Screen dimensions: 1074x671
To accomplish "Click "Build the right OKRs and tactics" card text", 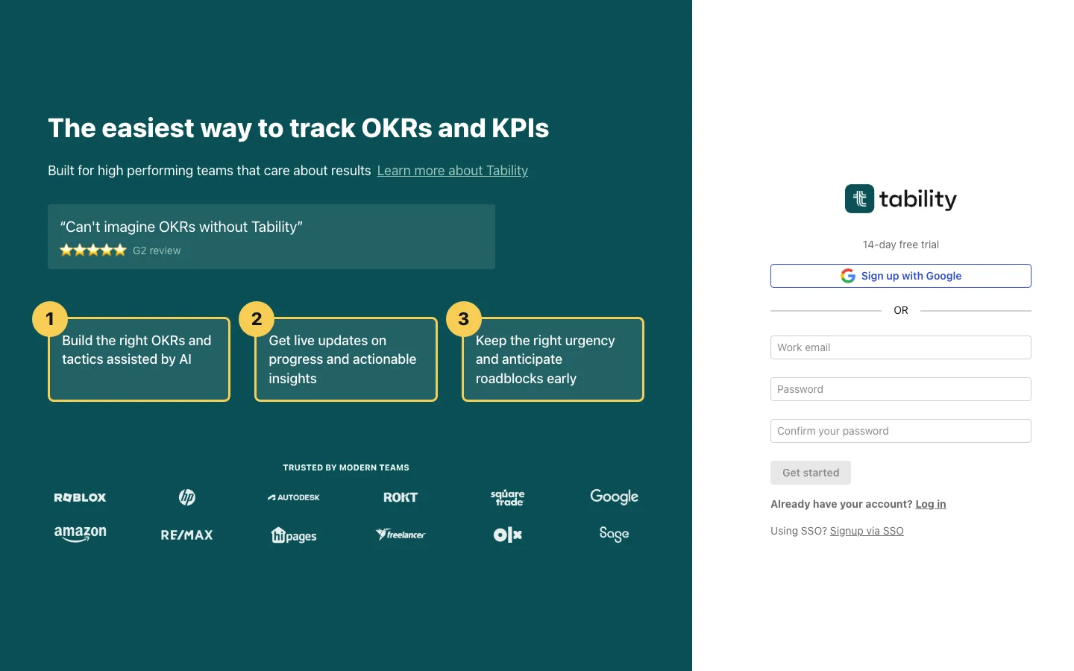I will [x=136, y=350].
